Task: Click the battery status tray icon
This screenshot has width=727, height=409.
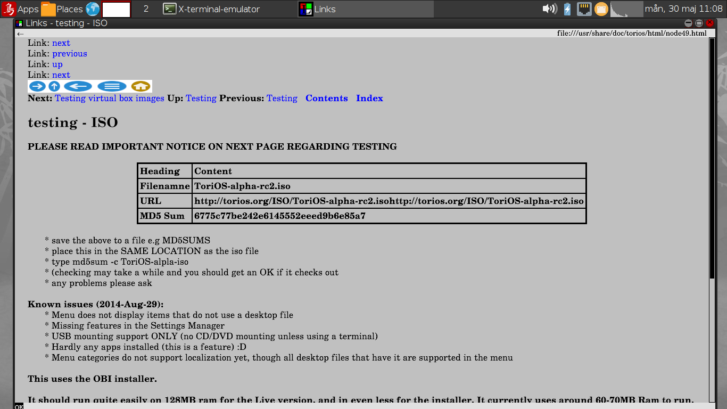Action: pos(567,9)
